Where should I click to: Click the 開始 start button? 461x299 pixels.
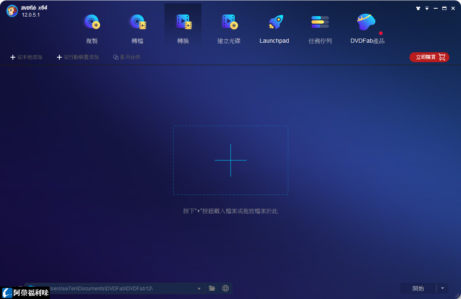tap(418, 289)
